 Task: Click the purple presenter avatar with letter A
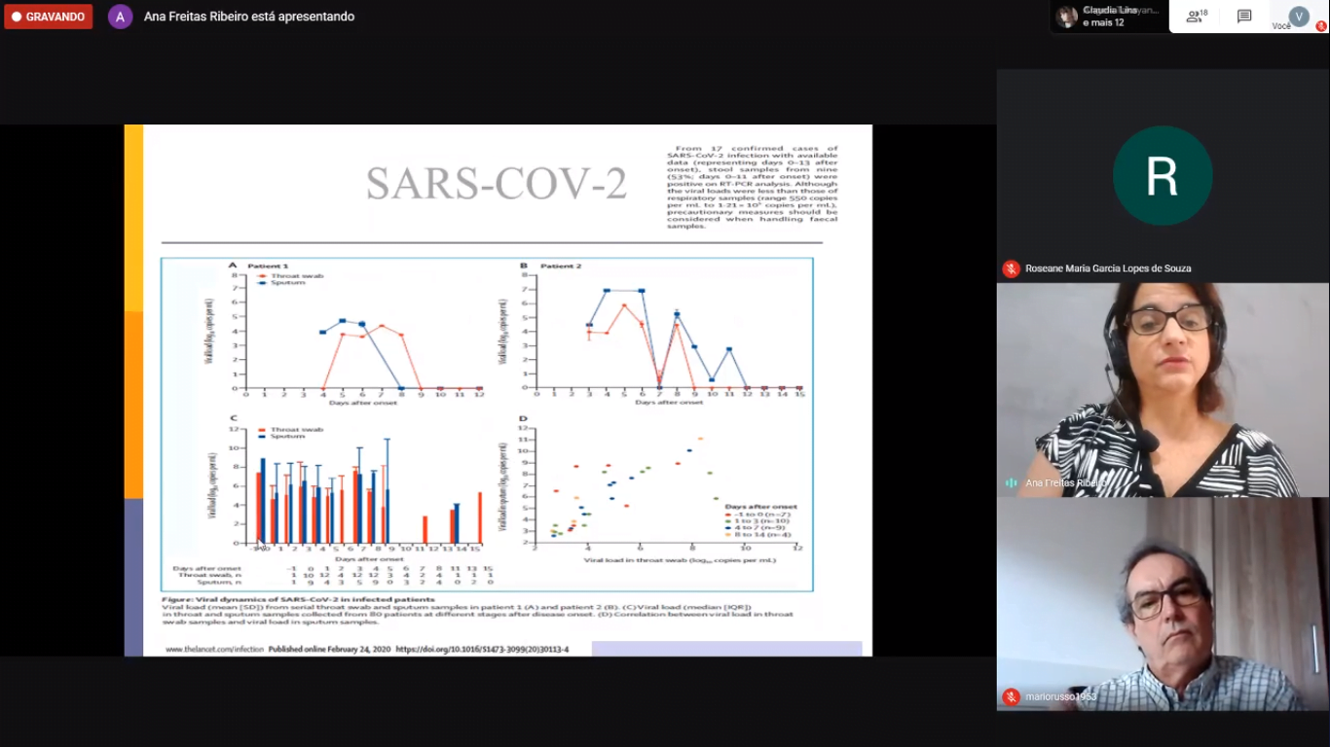pyautogui.click(x=120, y=17)
